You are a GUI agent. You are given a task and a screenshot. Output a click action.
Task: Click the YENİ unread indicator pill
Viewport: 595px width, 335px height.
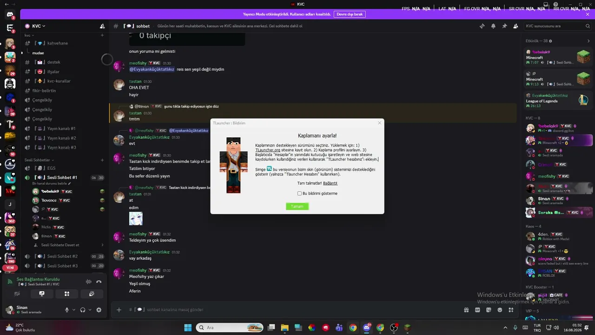click(x=10, y=268)
